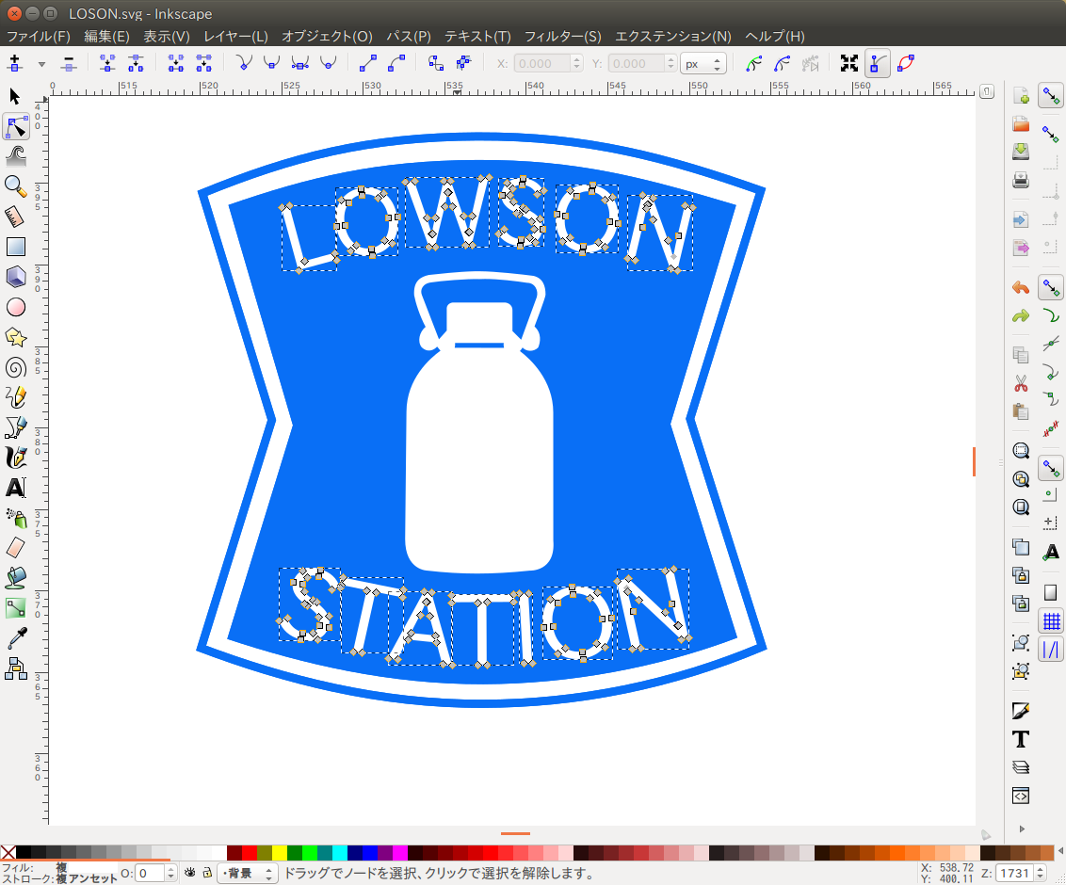Select the Tweak tool

tap(16, 156)
